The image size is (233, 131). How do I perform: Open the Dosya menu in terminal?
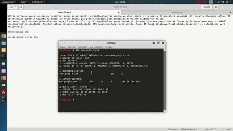(62, 47)
